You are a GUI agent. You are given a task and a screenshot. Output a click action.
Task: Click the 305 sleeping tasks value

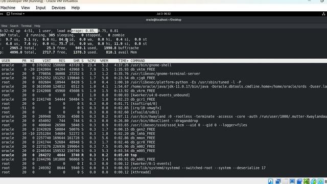pos(61,35)
